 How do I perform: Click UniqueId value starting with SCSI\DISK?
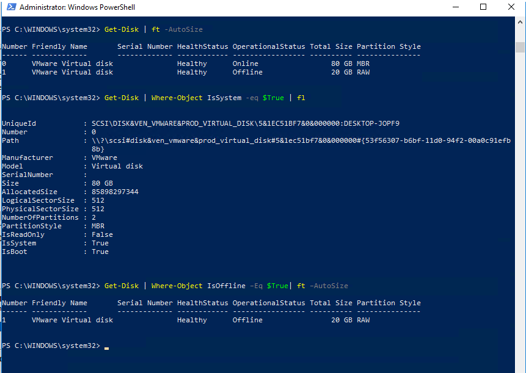pyautogui.click(x=246, y=124)
